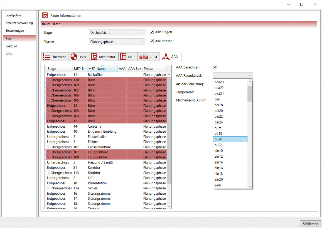Click the Architektur tab icon
322x228 pixels.
(x=94, y=57)
